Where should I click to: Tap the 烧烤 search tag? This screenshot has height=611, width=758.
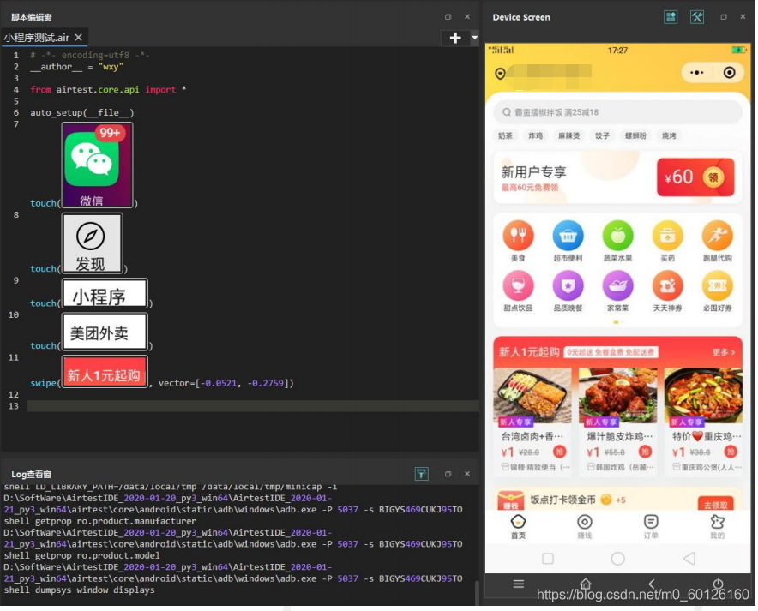click(669, 135)
